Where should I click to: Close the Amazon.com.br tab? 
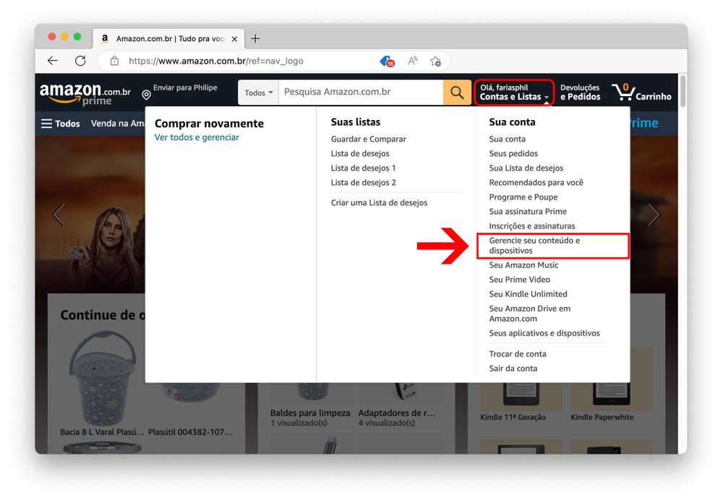pos(234,39)
